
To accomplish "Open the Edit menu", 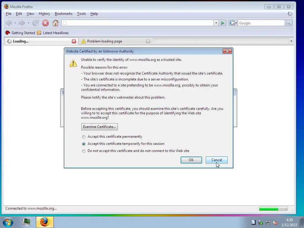I will pos(19,14).
